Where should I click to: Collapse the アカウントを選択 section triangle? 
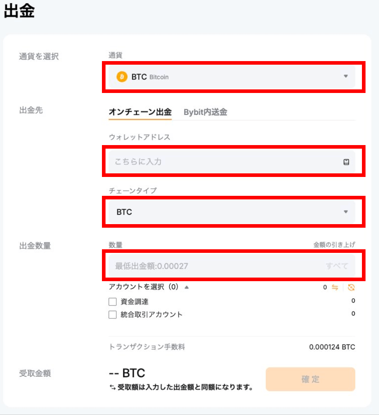tap(187, 287)
